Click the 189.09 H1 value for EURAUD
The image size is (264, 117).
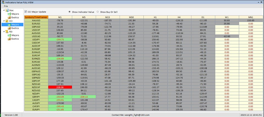tap(156, 52)
